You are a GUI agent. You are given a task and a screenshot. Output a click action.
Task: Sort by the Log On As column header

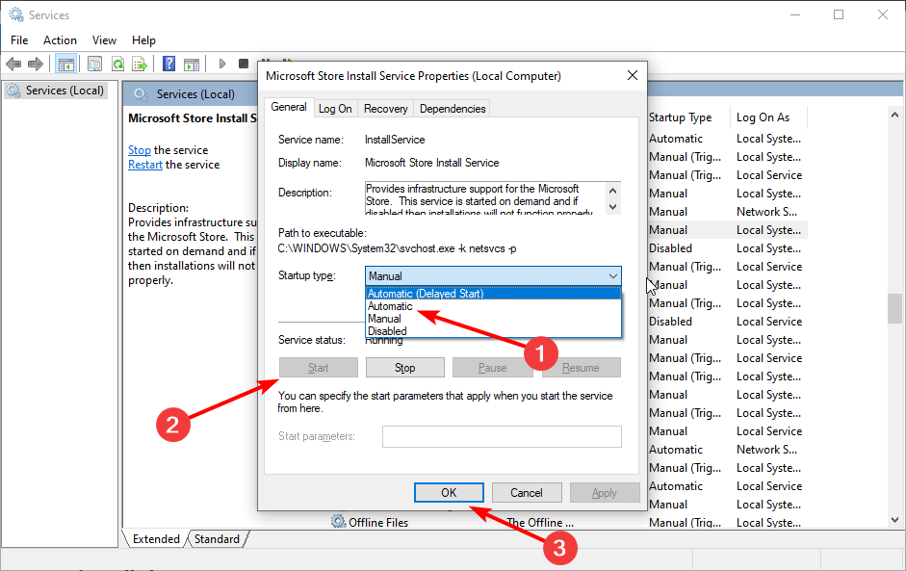768,117
